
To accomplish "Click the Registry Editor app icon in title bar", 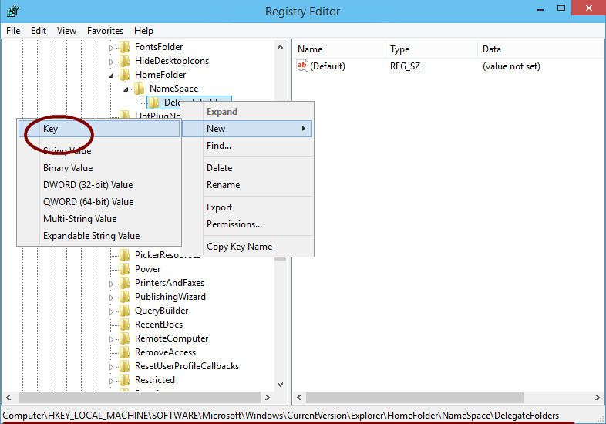I will click(14, 12).
